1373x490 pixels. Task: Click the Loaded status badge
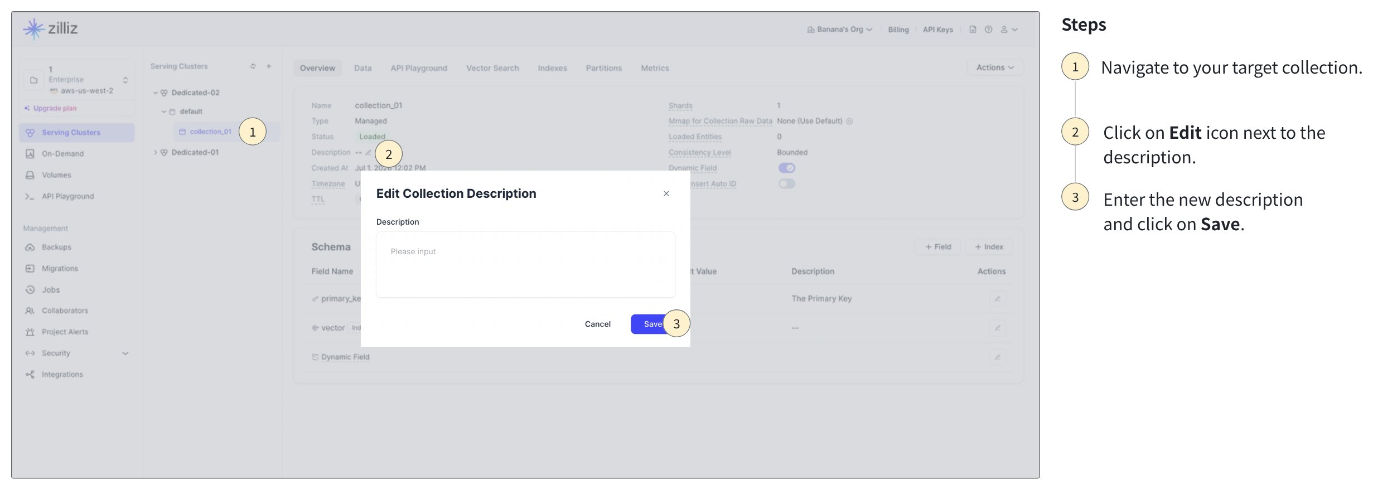[372, 137]
